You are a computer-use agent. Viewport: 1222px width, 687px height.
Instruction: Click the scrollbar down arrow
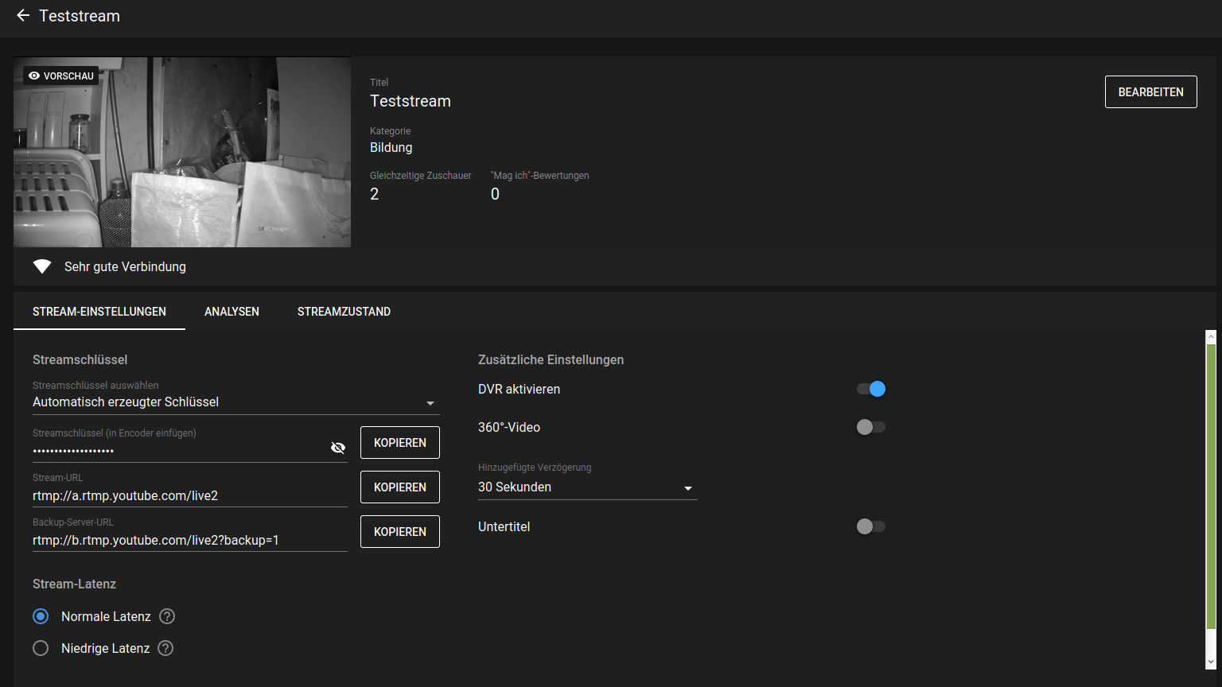[x=1211, y=662]
